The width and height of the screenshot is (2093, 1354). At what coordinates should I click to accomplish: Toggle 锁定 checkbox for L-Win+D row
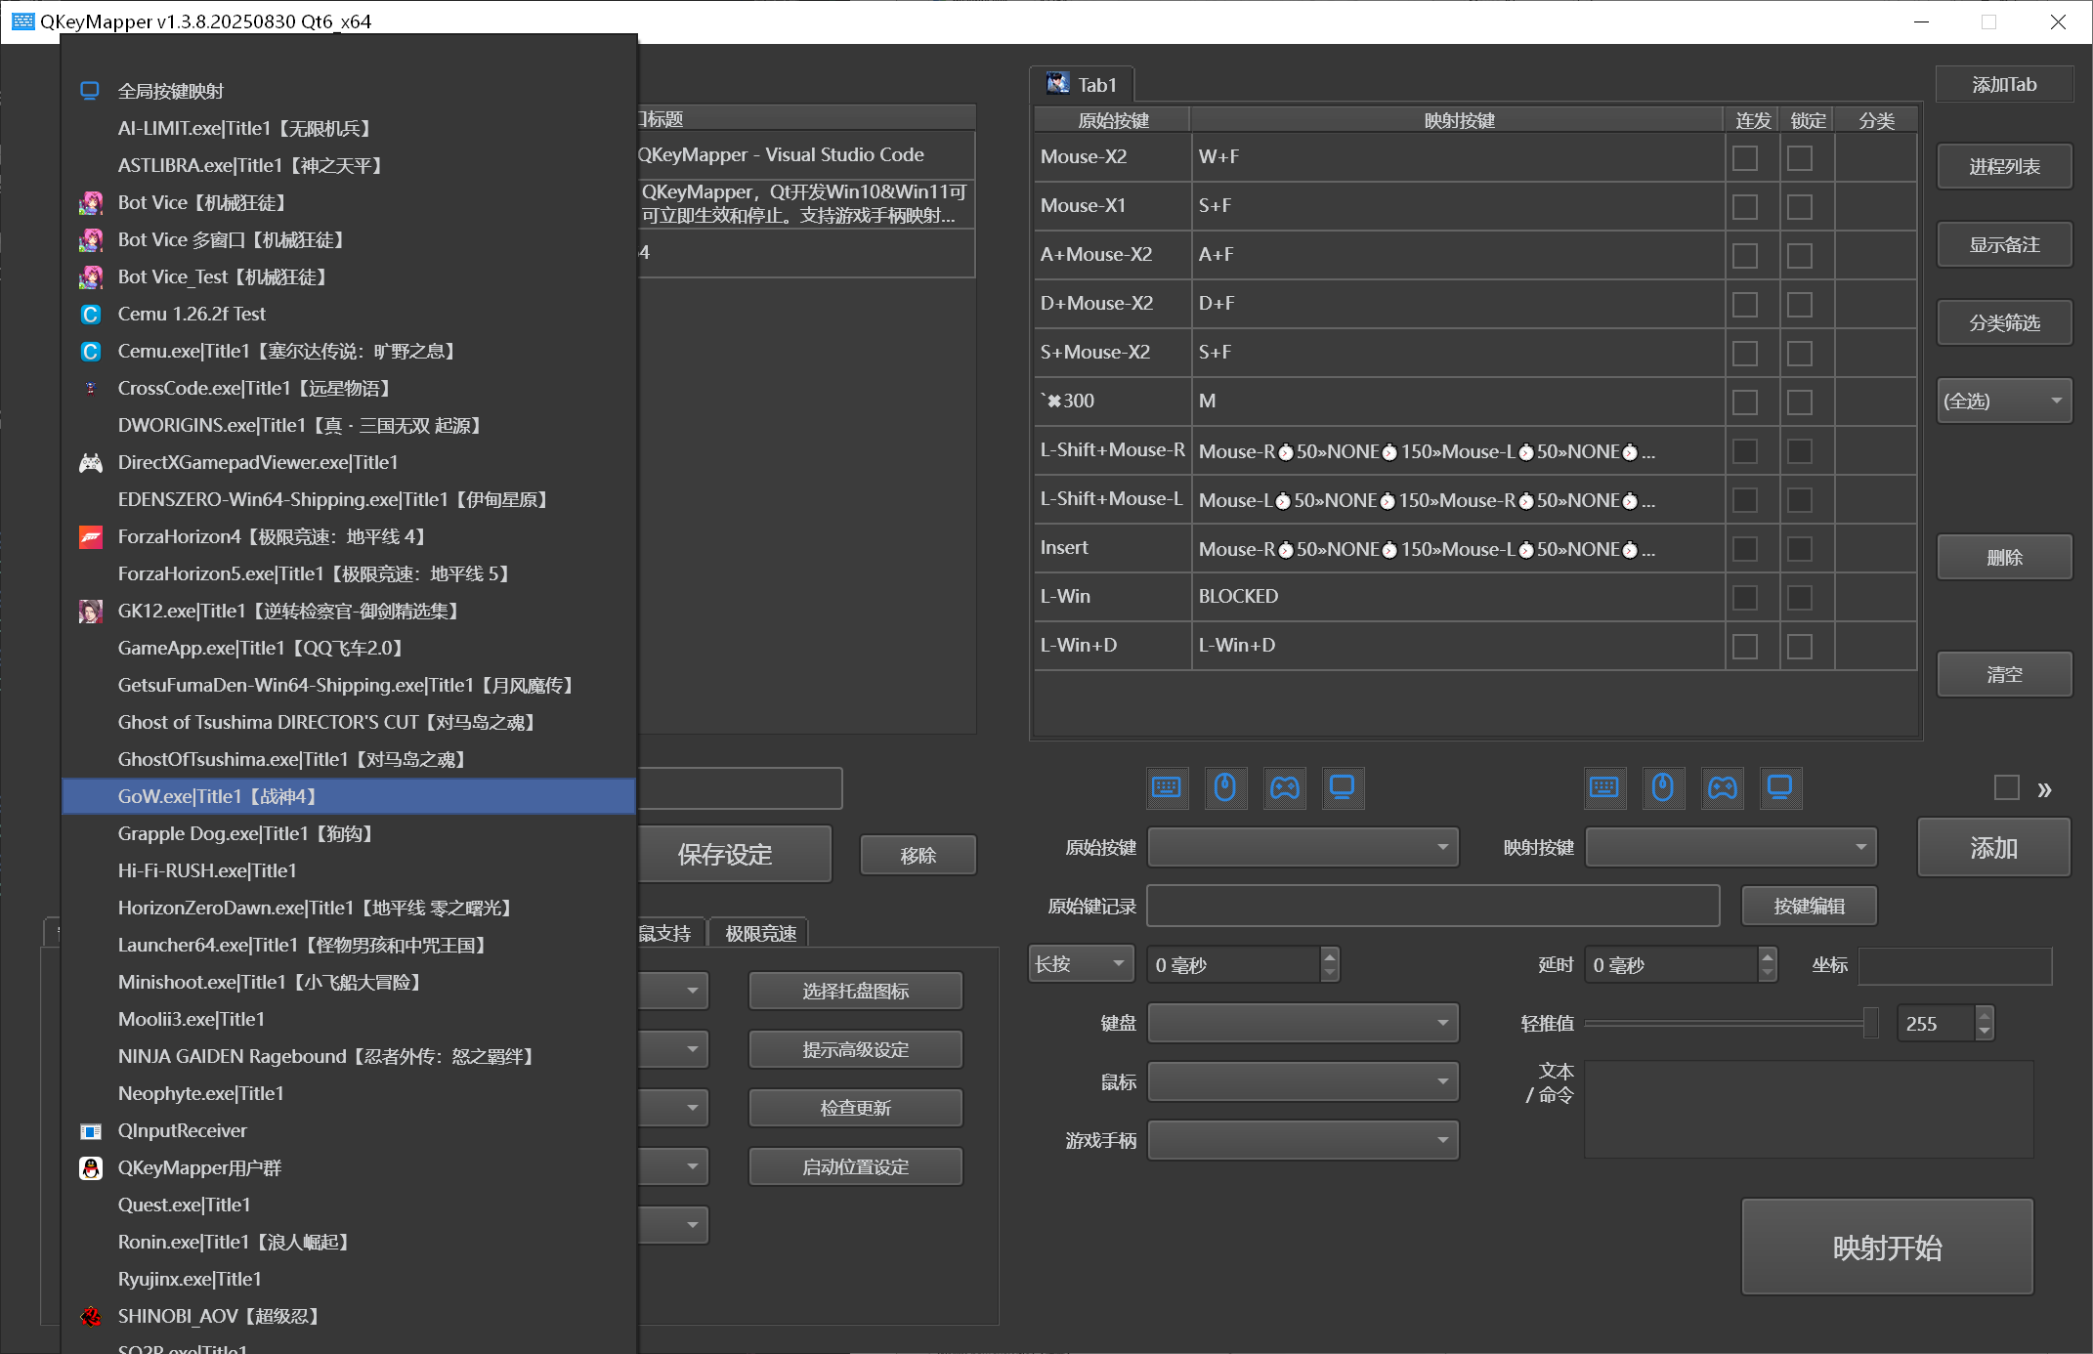click(1800, 646)
